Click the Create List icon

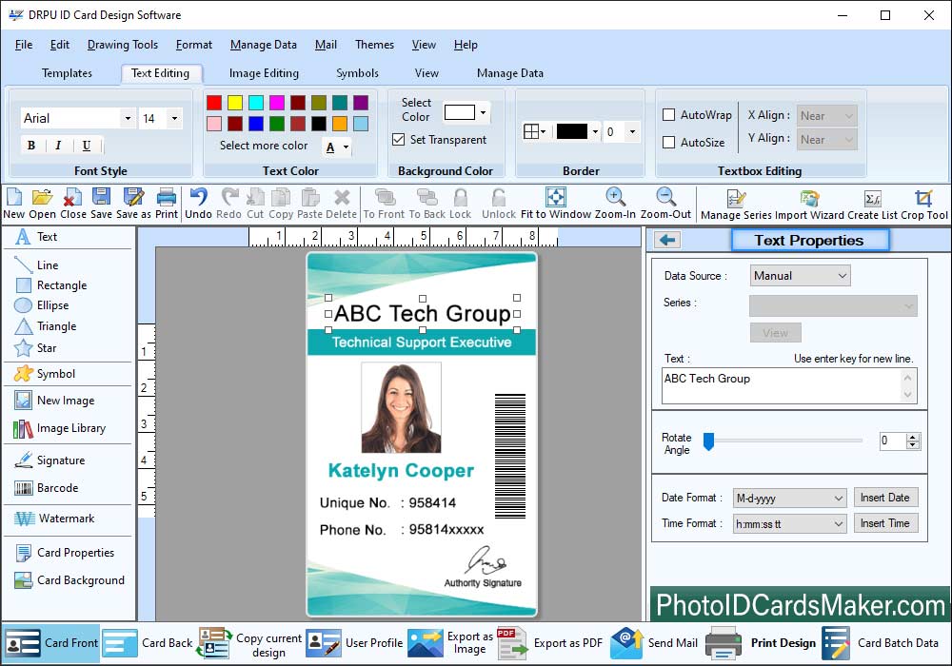(872, 198)
